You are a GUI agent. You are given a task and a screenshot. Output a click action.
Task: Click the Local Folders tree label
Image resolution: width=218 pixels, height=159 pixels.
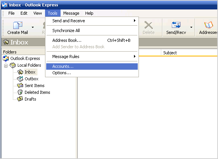(x=29, y=65)
